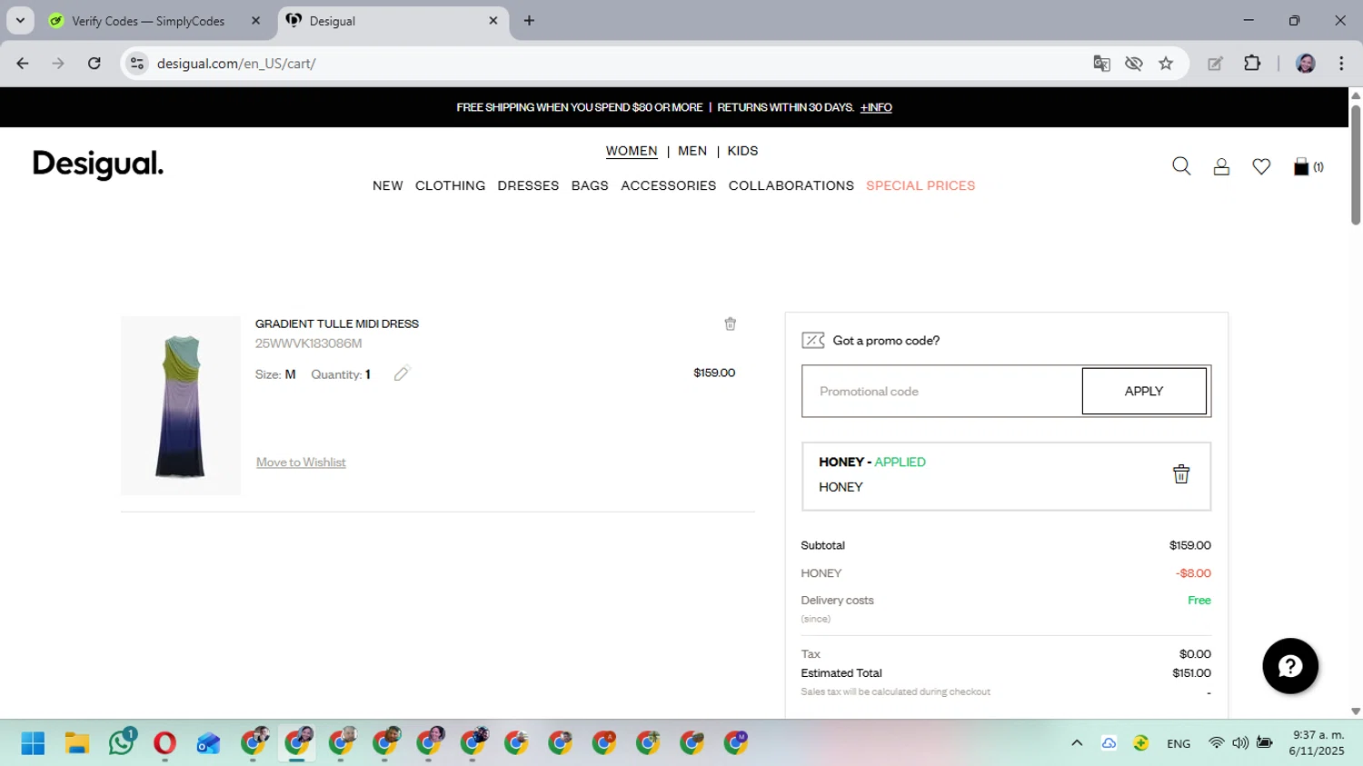
Task: Click the dress product thumbnail
Action: [181, 405]
